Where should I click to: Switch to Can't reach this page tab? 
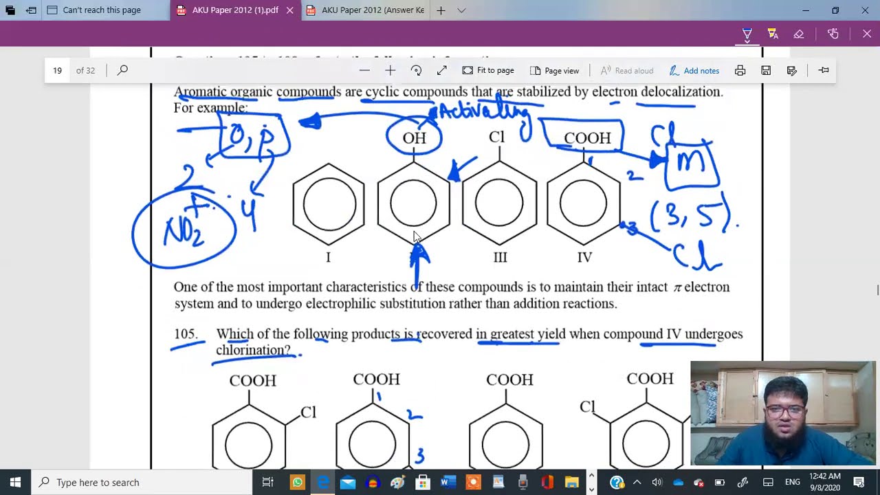click(x=103, y=10)
